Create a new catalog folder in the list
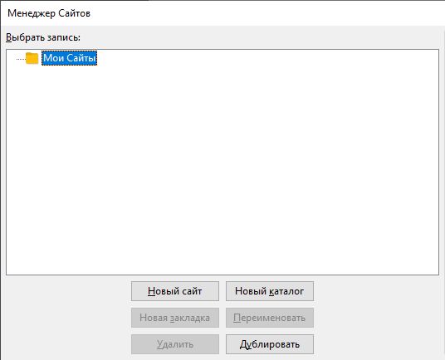The height and width of the screenshot is (360, 445). (270, 291)
